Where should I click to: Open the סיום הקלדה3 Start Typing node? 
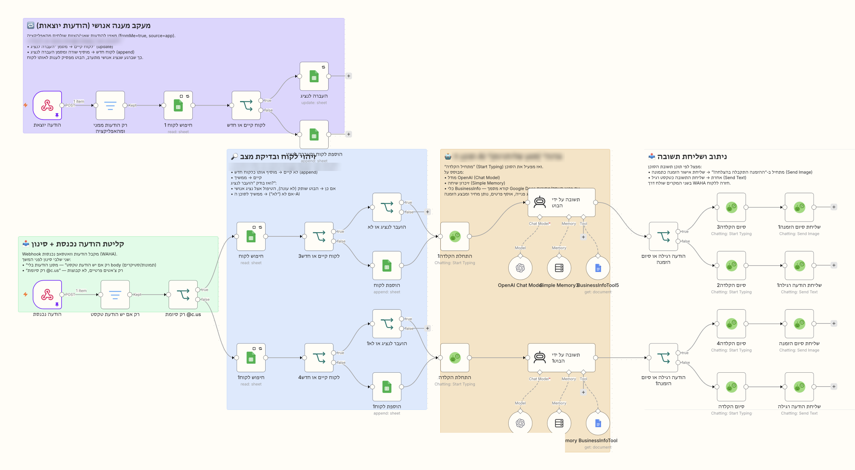click(731, 207)
